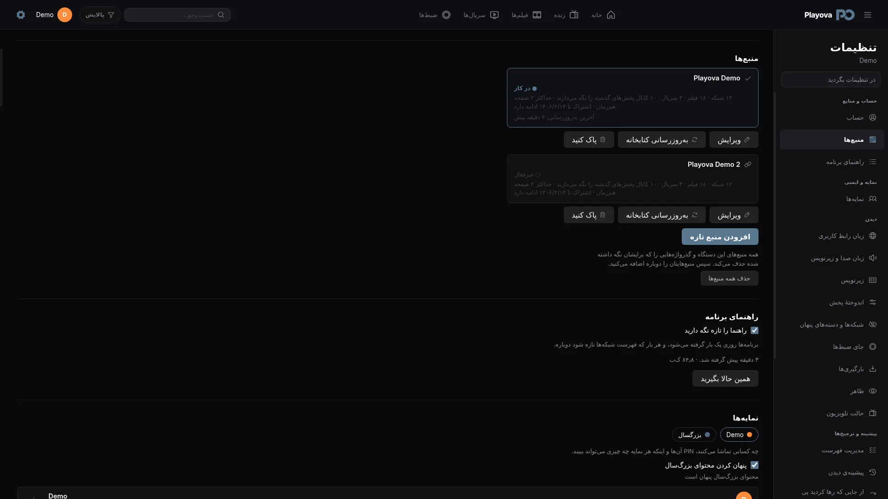The width and height of the screenshot is (888, 499).
Task: Click پاک کنید delete for Playova Demo 2
Action: click(589, 215)
